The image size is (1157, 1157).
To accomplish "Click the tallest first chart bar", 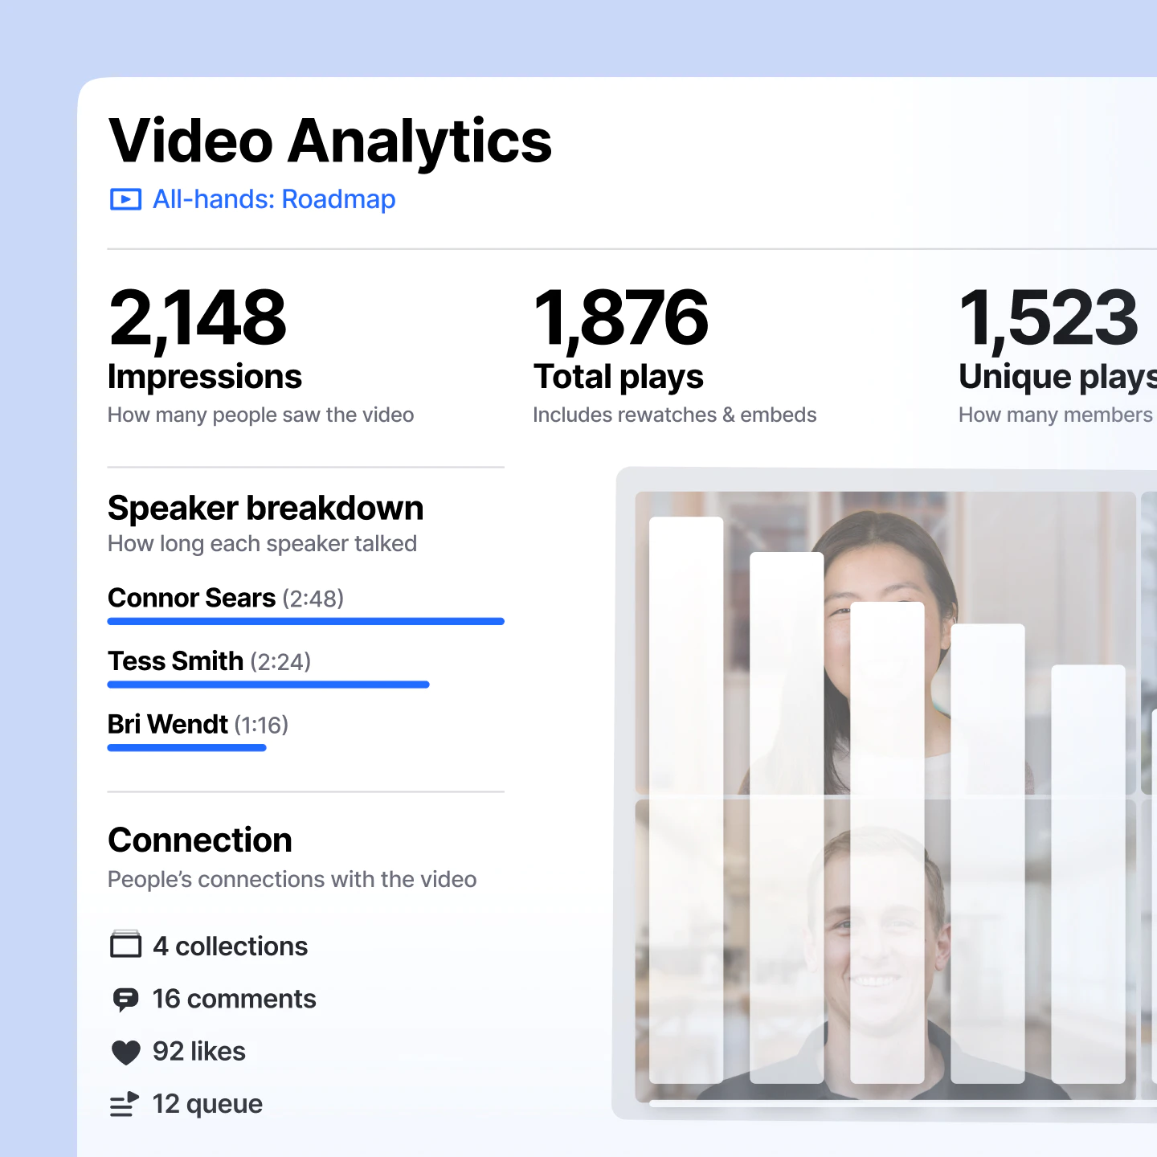I will pyautogui.click(x=686, y=800).
